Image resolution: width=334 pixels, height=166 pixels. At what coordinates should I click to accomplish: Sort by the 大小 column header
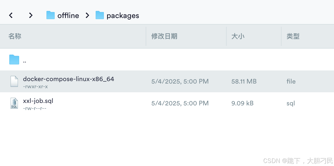point(238,36)
